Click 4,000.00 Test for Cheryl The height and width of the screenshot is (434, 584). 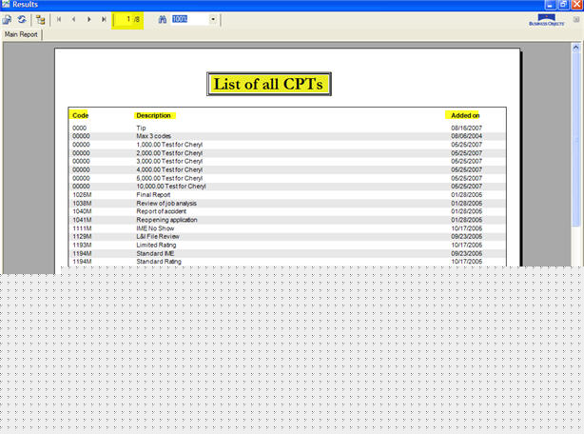tap(169, 169)
